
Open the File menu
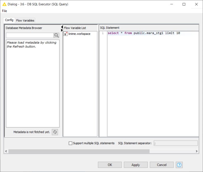[4, 11]
